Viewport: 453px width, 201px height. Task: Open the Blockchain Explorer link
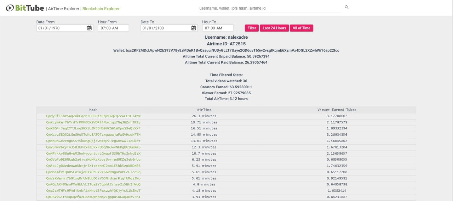point(101,9)
